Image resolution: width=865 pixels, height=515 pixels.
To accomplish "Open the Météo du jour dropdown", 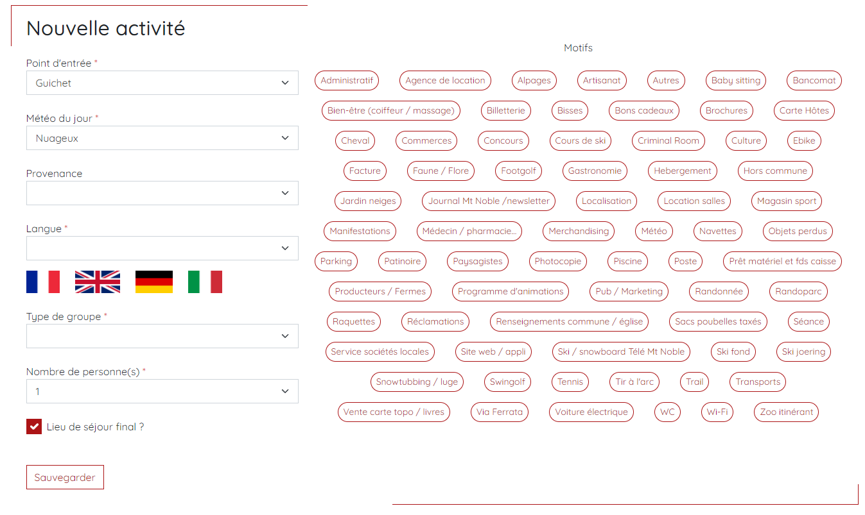I will click(x=162, y=138).
